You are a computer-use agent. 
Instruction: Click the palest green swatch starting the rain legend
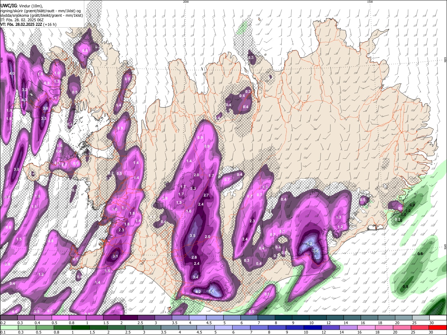click(x=9, y=327)
